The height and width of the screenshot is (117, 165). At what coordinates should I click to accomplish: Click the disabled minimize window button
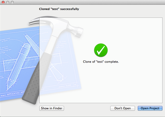(x=8, y=2)
